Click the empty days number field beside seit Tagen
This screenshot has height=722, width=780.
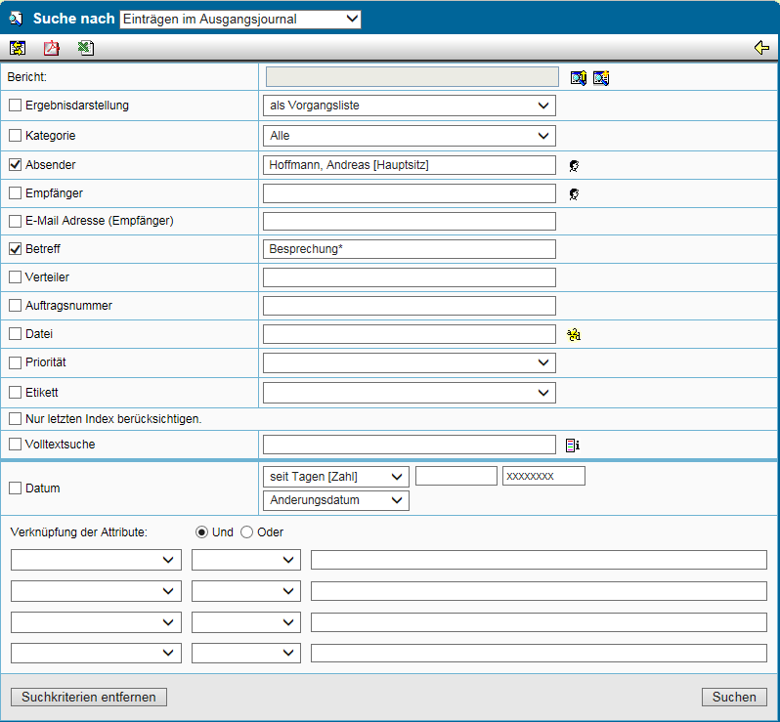pyautogui.click(x=456, y=476)
